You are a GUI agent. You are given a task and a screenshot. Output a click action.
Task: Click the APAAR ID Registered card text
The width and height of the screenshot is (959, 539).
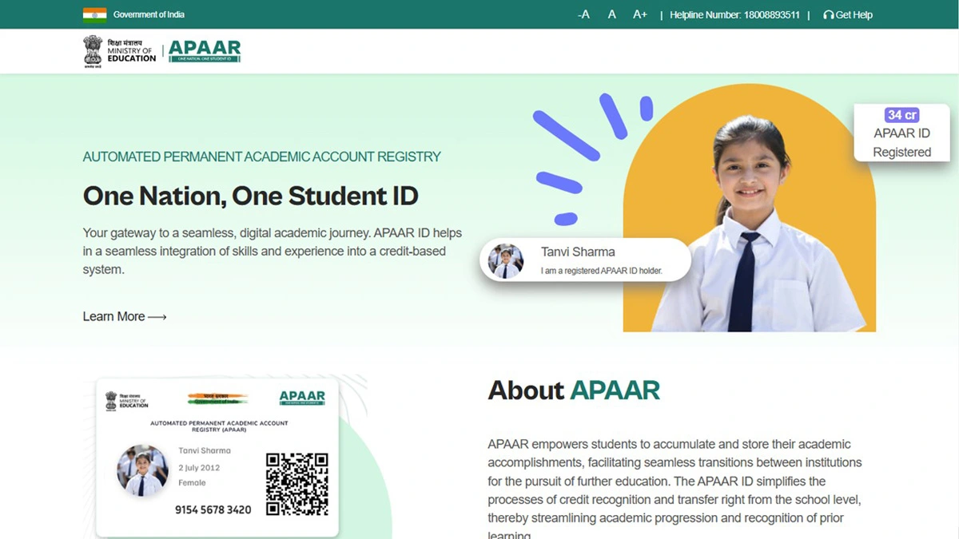click(901, 142)
